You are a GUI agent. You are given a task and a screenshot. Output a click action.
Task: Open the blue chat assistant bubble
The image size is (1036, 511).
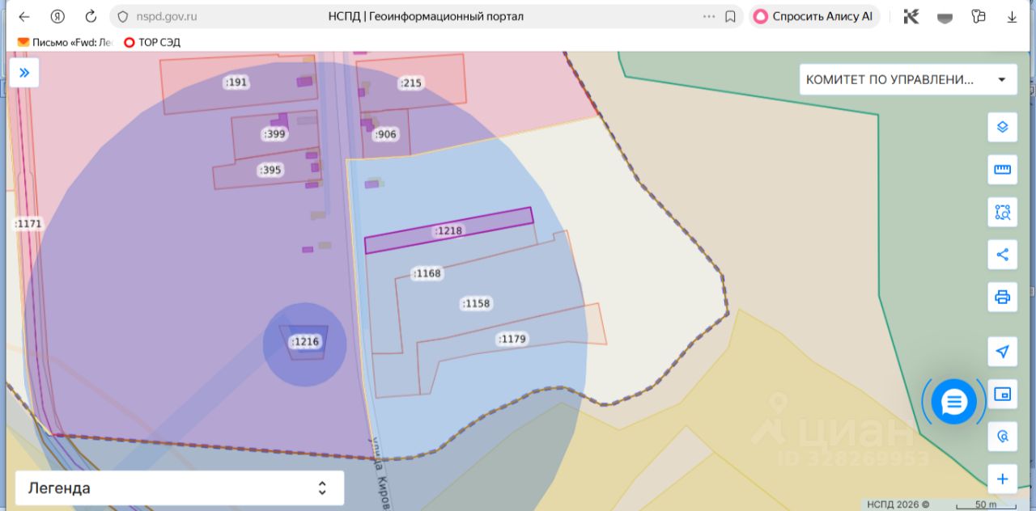tap(954, 402)
